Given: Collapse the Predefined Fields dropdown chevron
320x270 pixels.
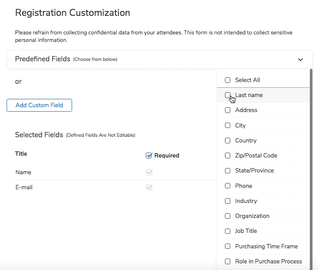Looking at the screenshot, I should tap(301, 60).
